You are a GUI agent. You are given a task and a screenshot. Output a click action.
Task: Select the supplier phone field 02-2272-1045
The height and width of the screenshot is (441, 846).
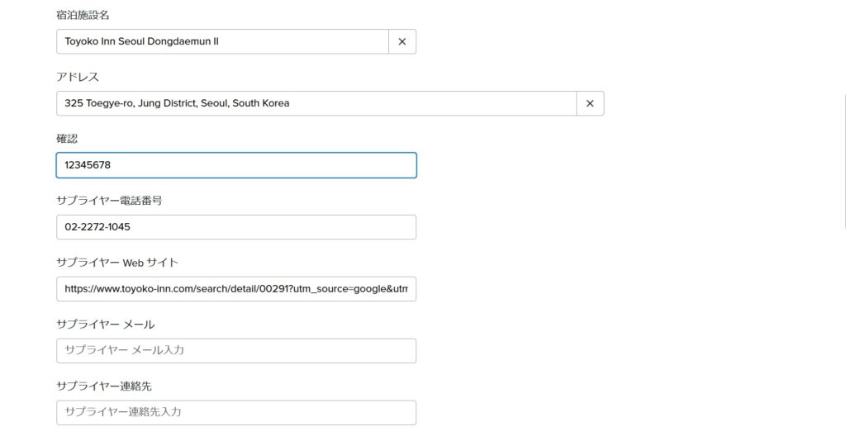click(x=235, y=227)
